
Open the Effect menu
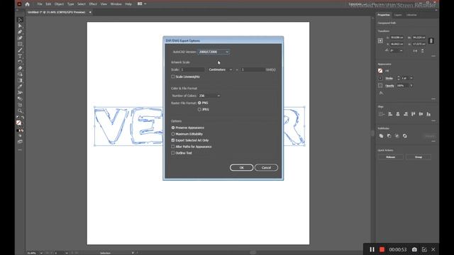point(93,4)
